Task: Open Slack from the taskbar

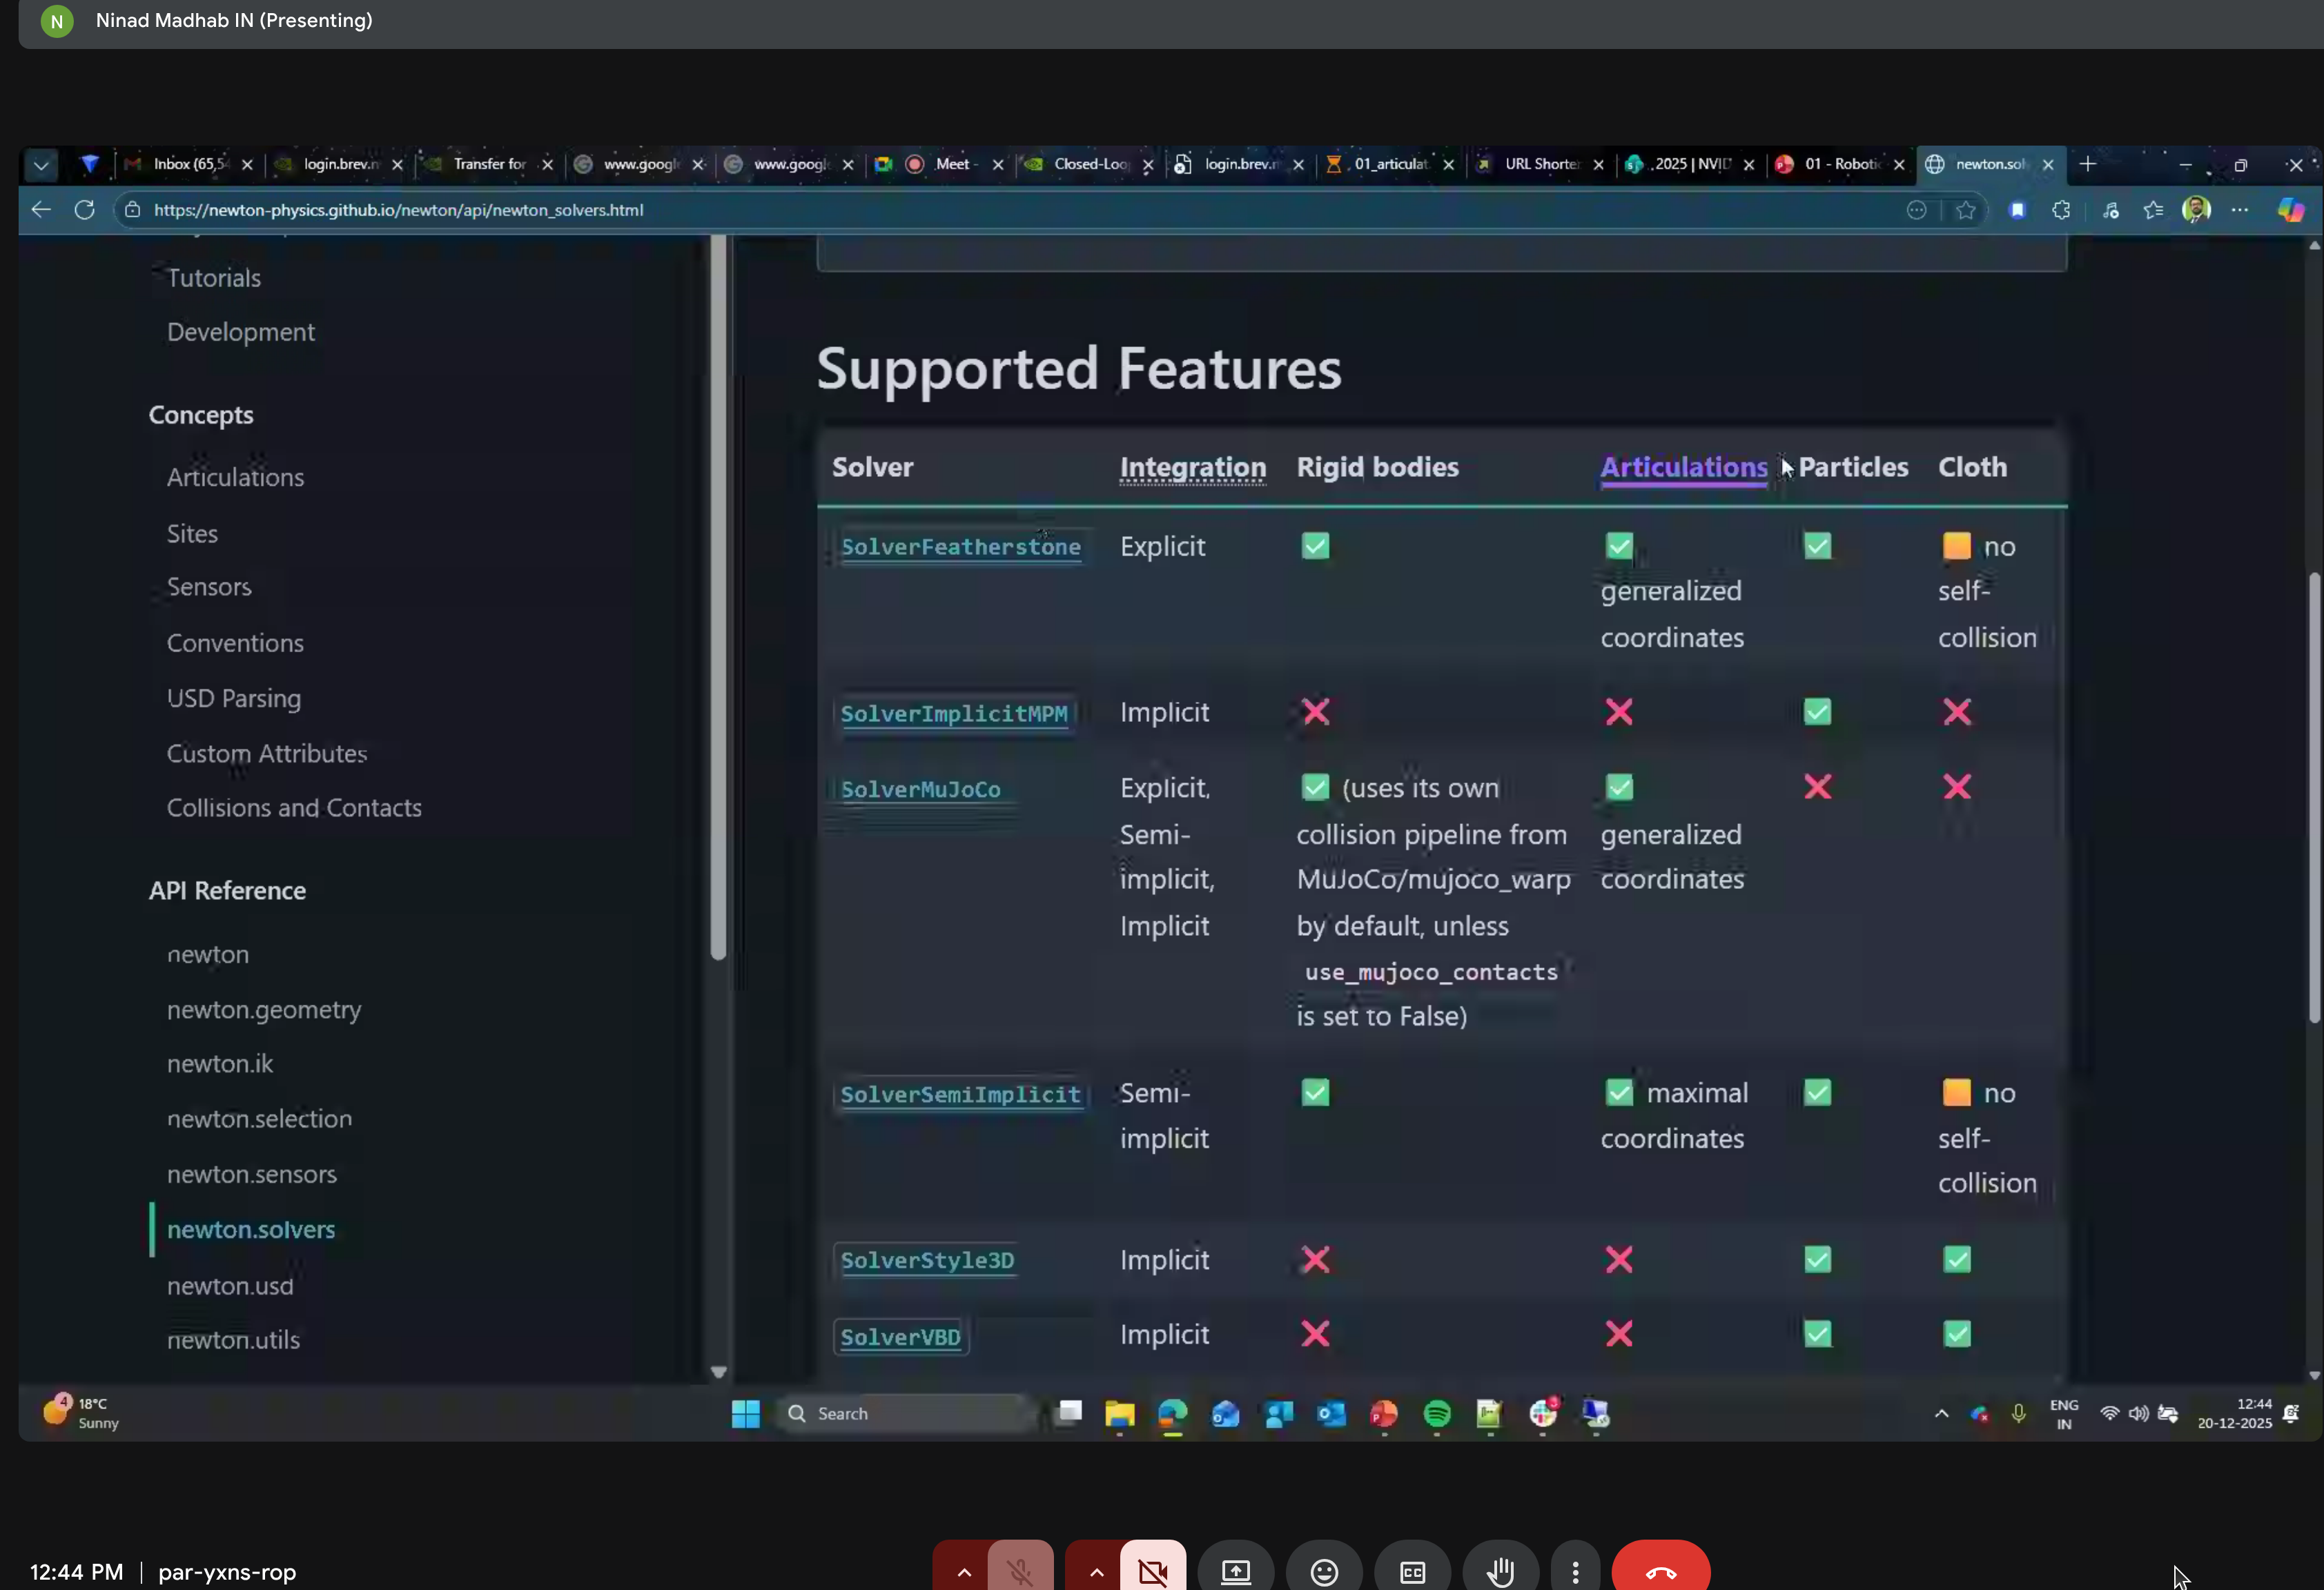Action: (1543, 1414)
